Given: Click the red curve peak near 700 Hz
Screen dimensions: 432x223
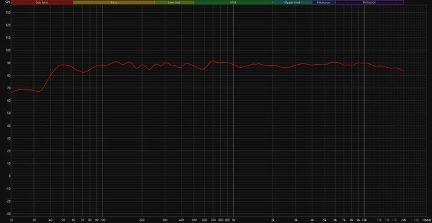Looking at the screenshot, I should (212, 61).
